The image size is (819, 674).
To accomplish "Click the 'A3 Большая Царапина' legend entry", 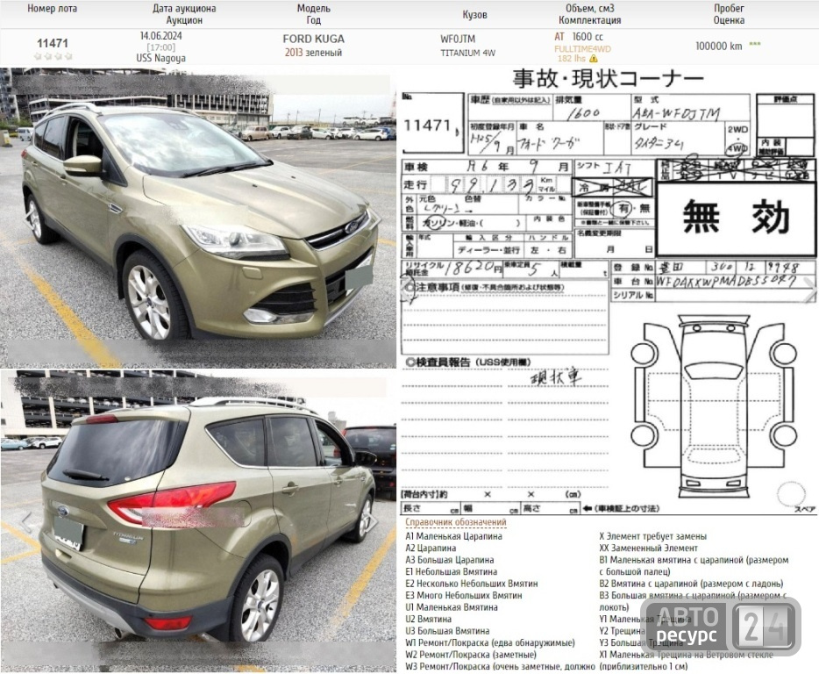I will point(450,560).
